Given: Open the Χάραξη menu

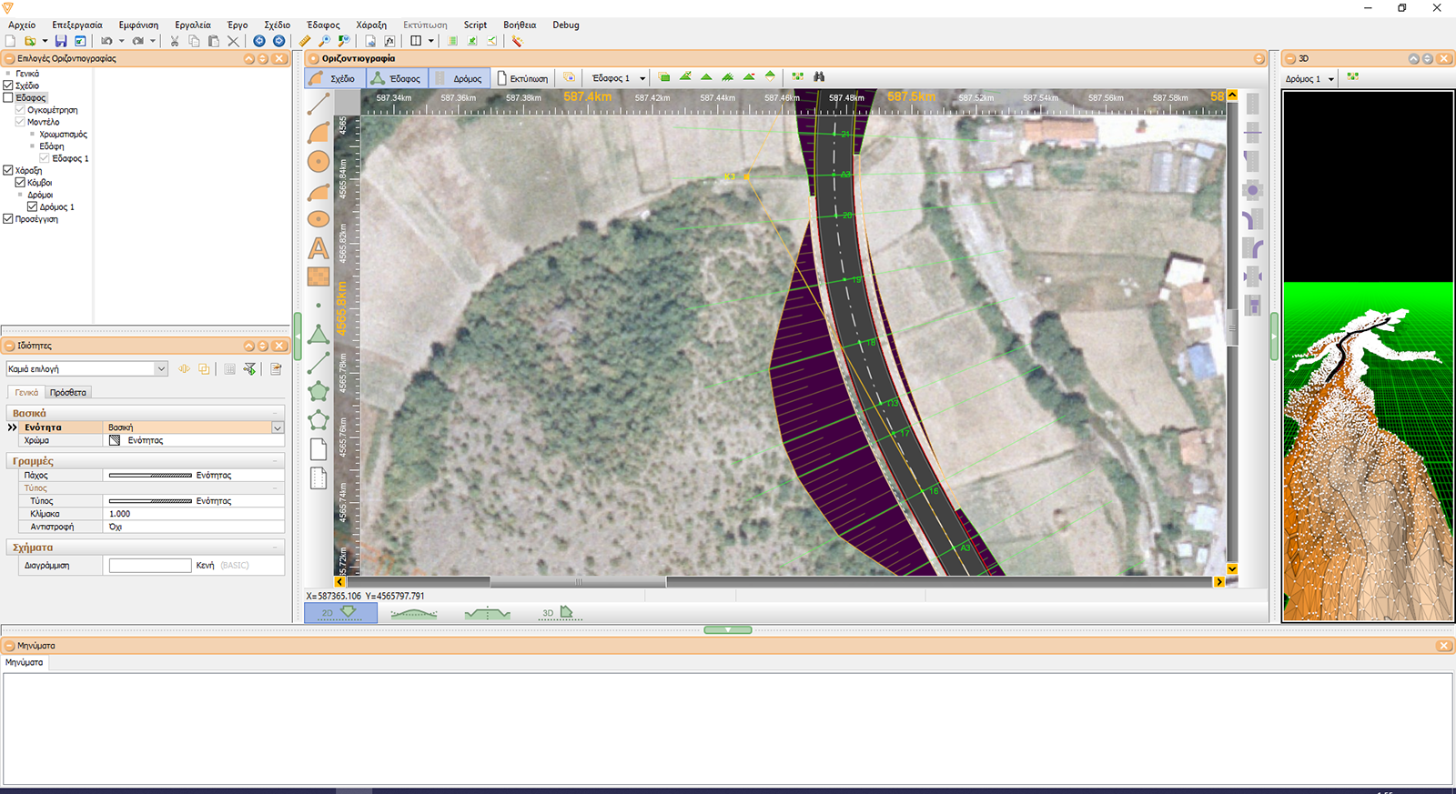Looking at the screenshot, I should tap(371, 25).
